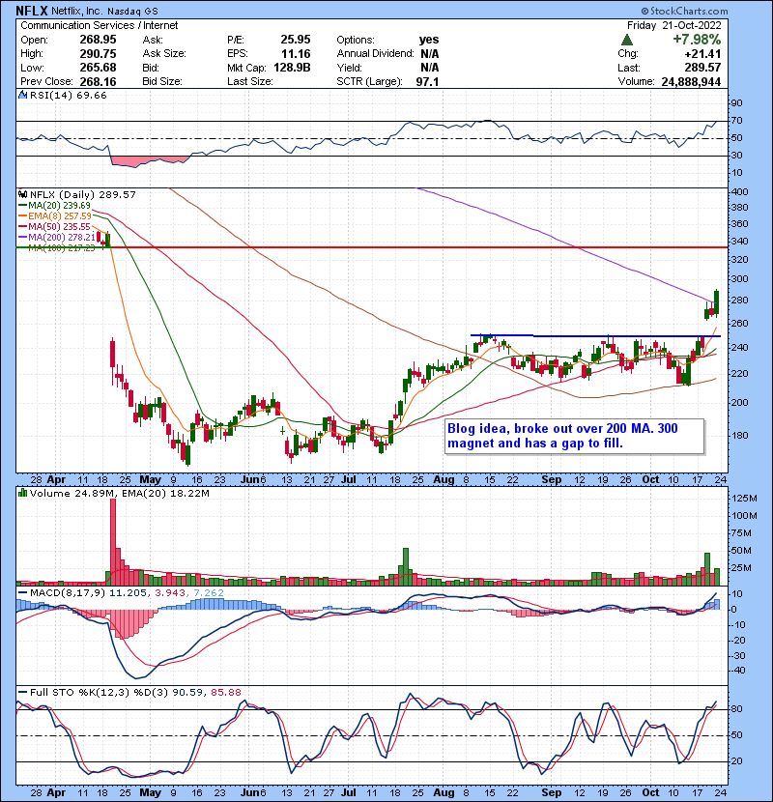Click the stochastic %D value 85.88
Image resolution: width=773 pixels, height=802 pixels.
tap(225, 692)
